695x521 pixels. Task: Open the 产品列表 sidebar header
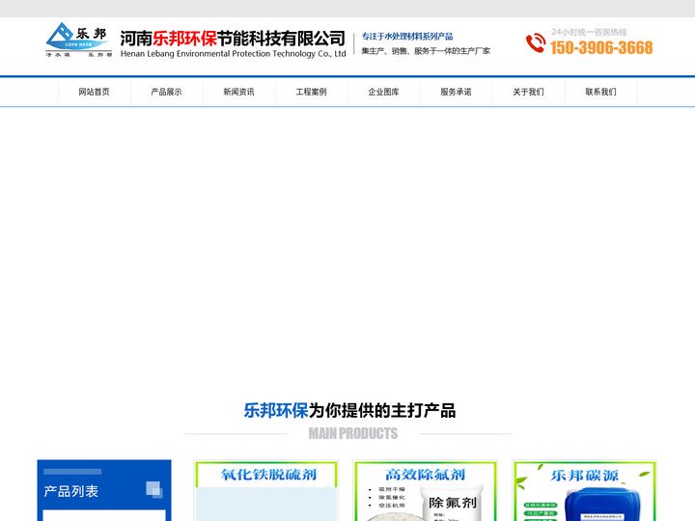pos(104,490)
